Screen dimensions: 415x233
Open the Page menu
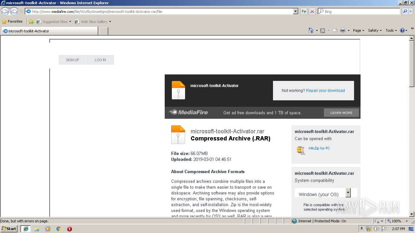coord(358,30)
